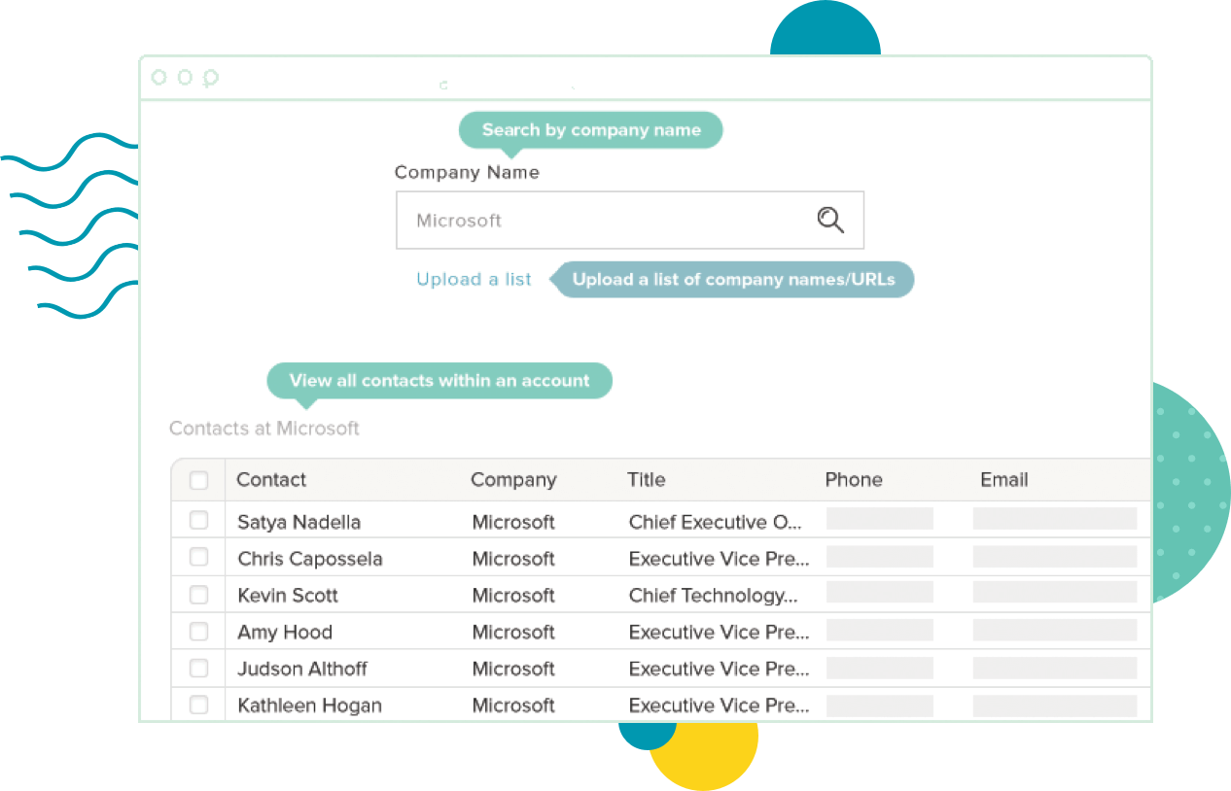Open contact Judson Althoff
This screenshot has height=791, width=1231.
coord(302,670)
